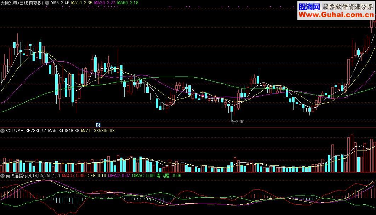Click the 大唐发电(日线.前复权) title
The image size is (376, 215).
[x=22, y=3]
